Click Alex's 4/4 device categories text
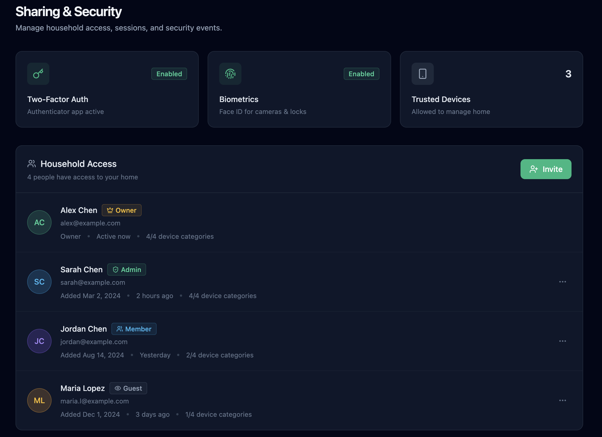This screenshot has width=602, height=437. pyautogui.click(x=180, y=237)
